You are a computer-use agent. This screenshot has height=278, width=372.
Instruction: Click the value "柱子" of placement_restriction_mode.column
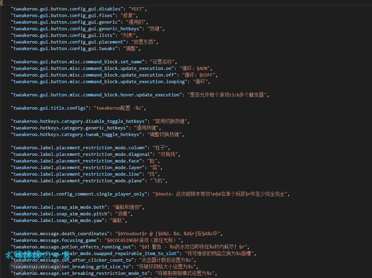point(160,148)
